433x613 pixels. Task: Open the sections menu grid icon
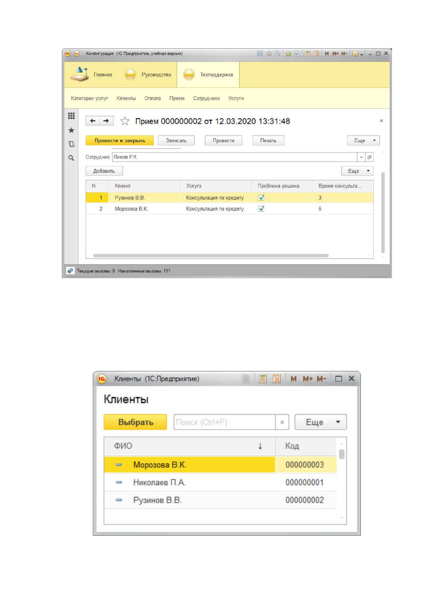coord(71,116)
